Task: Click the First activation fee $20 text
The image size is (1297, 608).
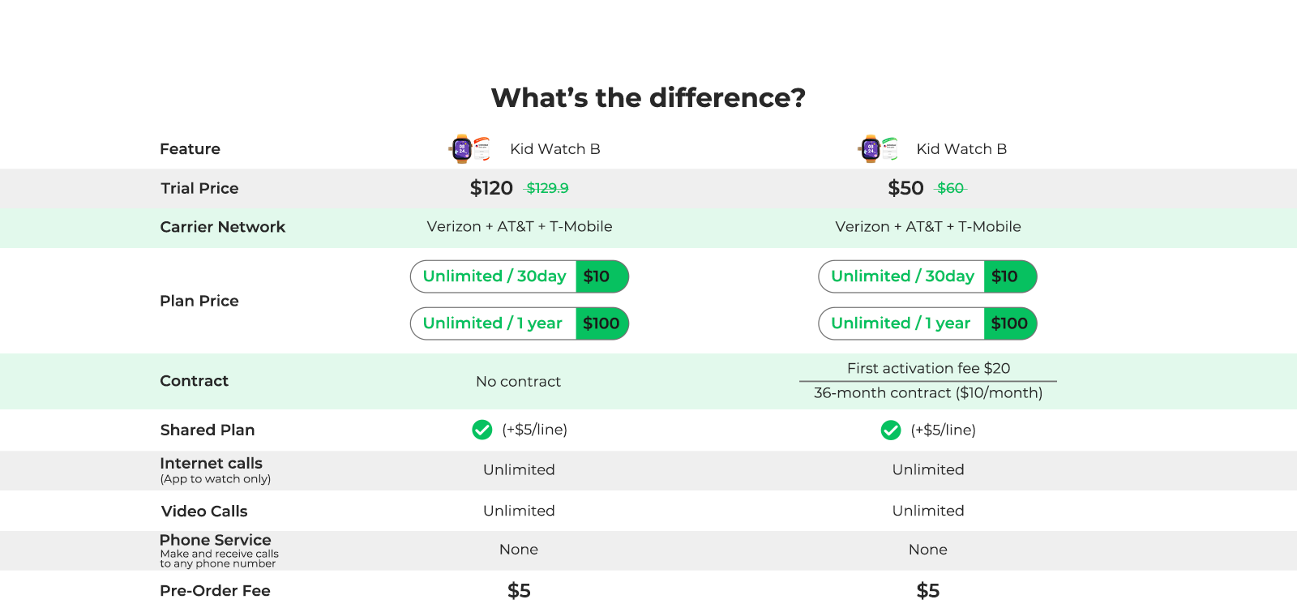Action: pyautogui.click(x=928, y=368)
